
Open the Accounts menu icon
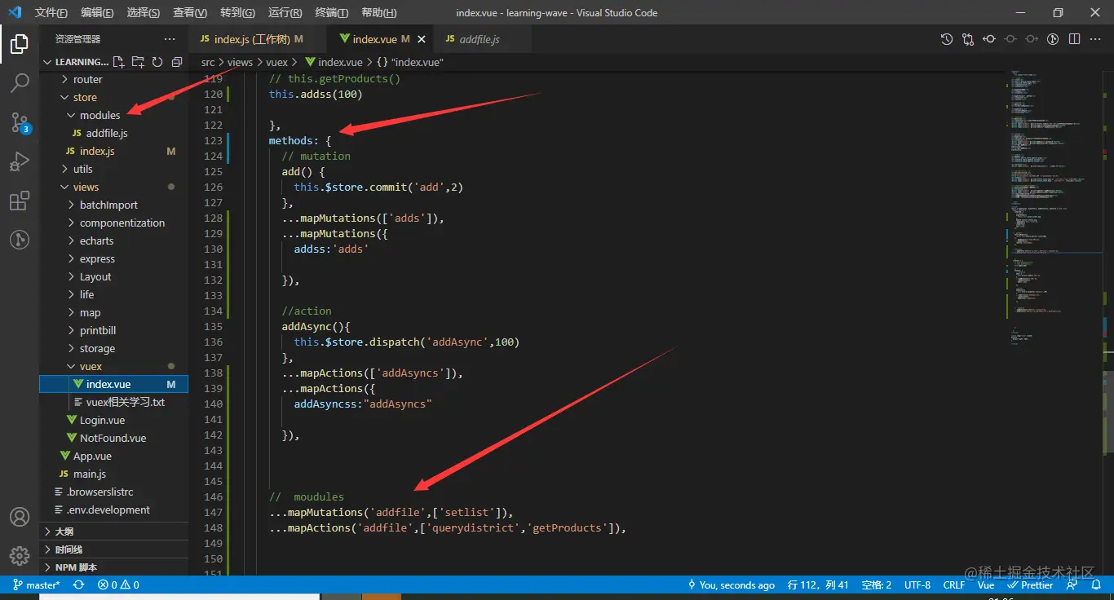20,517
